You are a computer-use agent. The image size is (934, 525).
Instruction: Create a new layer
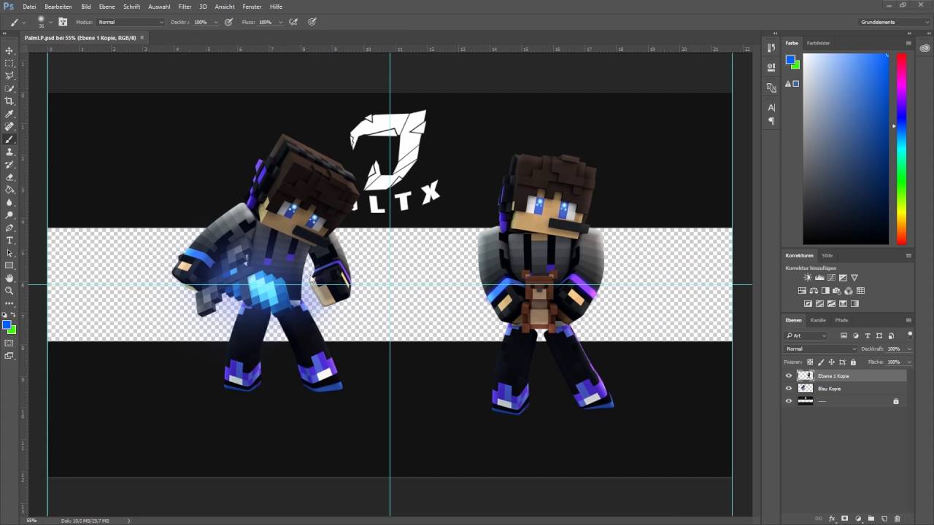884,518
